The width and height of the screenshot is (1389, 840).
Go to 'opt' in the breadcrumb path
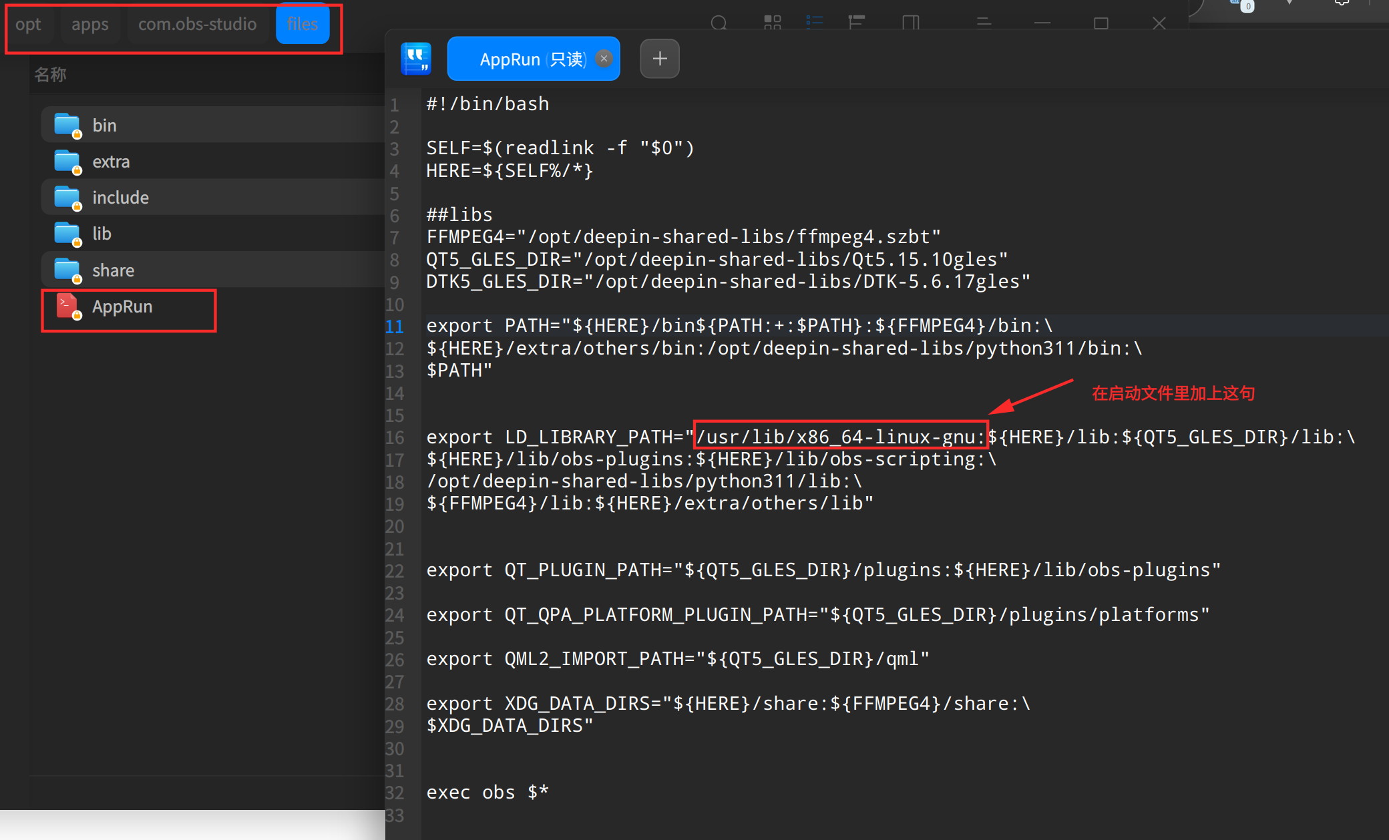pyautogui.click(x=28, y=25)
